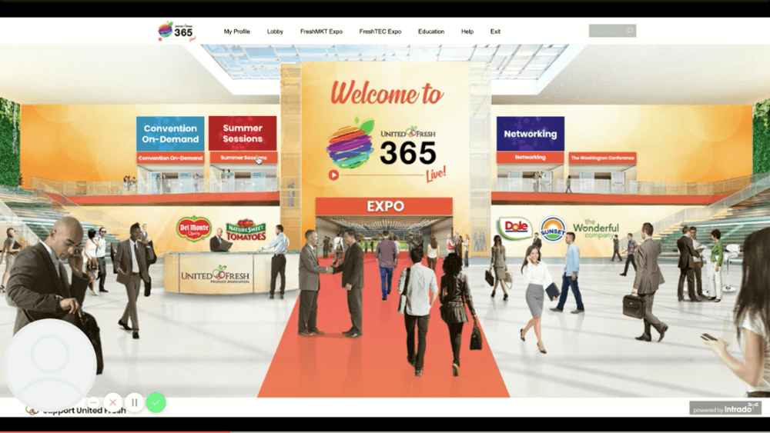Click The Washington Conference label
770x433 pixels.
tap(602, 158)
